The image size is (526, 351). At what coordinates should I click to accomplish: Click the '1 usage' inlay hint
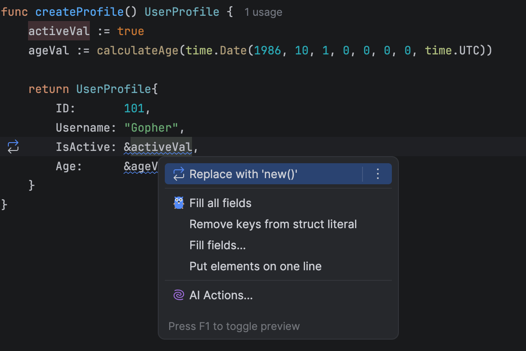[x=263, y=12]
